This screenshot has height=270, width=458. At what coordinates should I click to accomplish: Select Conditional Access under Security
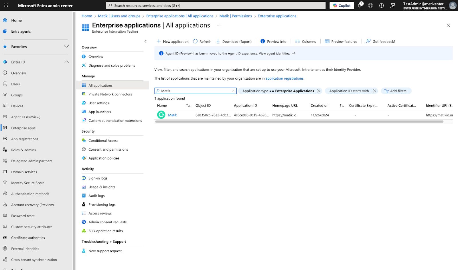click(103, 141)
